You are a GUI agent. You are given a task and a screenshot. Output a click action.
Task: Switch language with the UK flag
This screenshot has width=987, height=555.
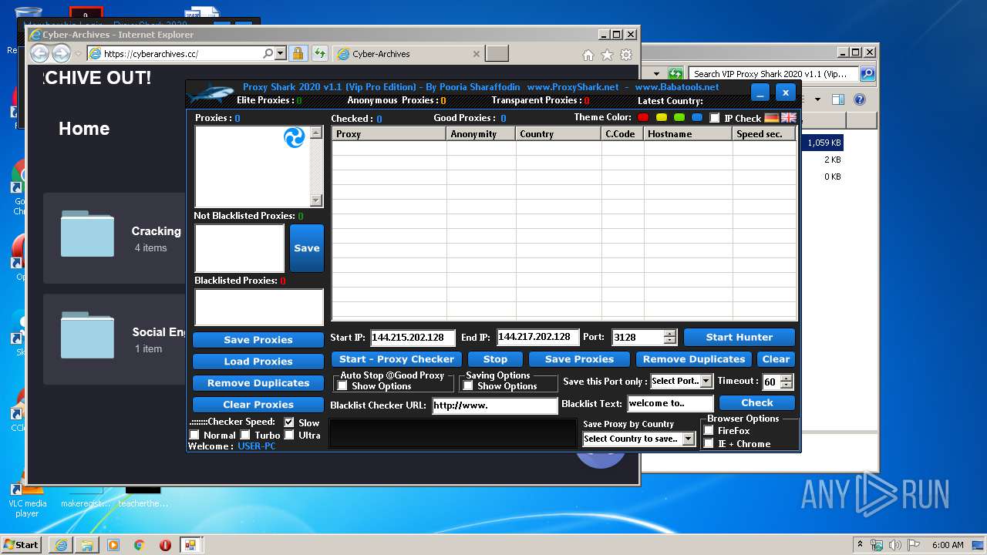click(x=788, y=118)
